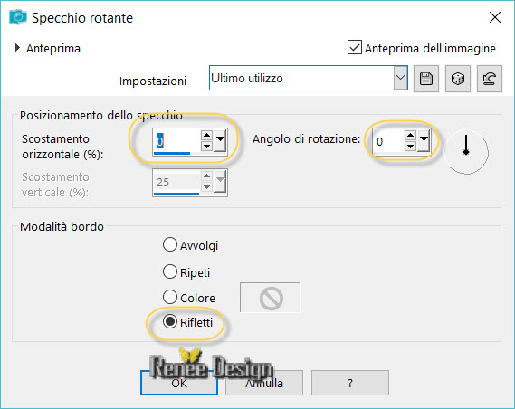This screenshot has width=515, height=409.
Task: Decrease rotation angle with down spinner arrow
Action: point(410,146)
